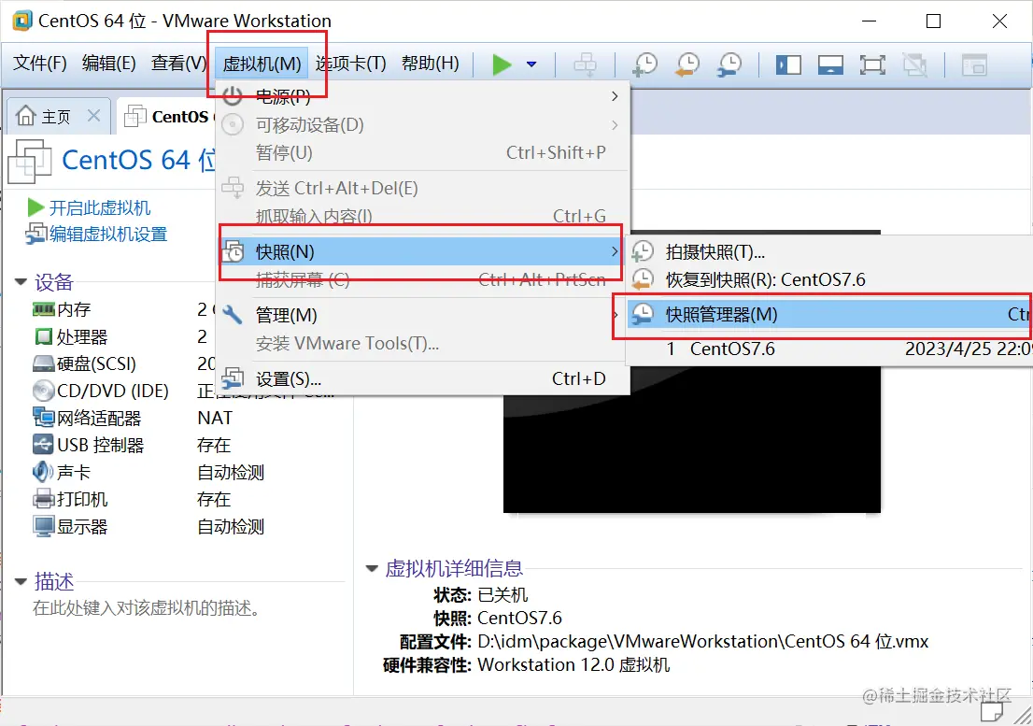
Task: Click the console view icon at toolbar end
Action: coord(974,65)
